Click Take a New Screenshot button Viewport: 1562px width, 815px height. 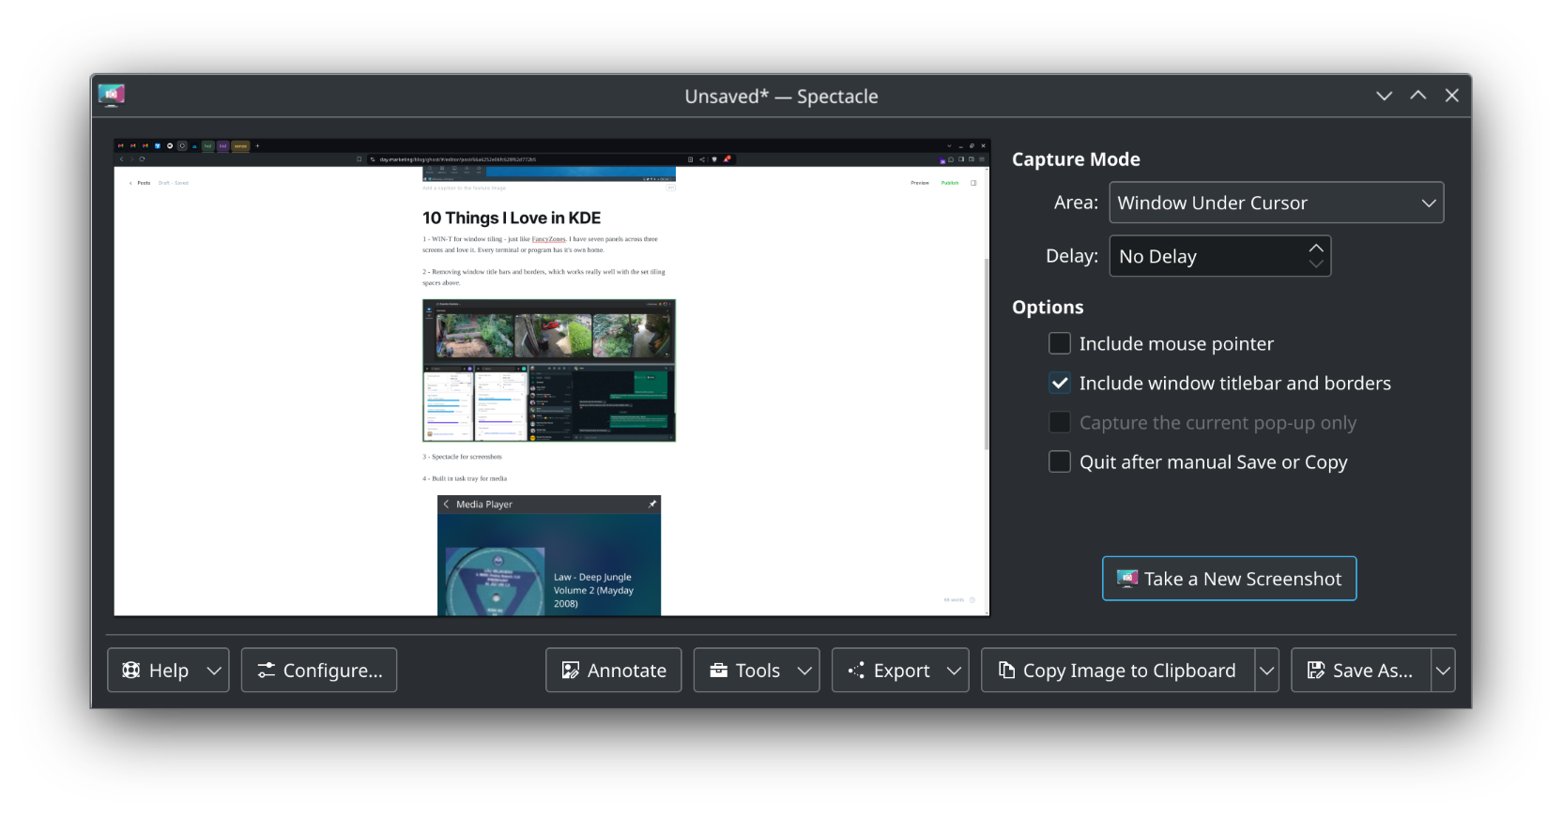coord(1229,579)
